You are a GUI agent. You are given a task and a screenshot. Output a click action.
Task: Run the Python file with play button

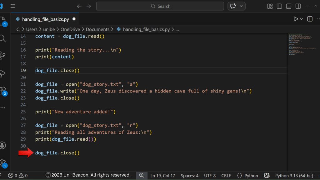[x=296, y=19]
